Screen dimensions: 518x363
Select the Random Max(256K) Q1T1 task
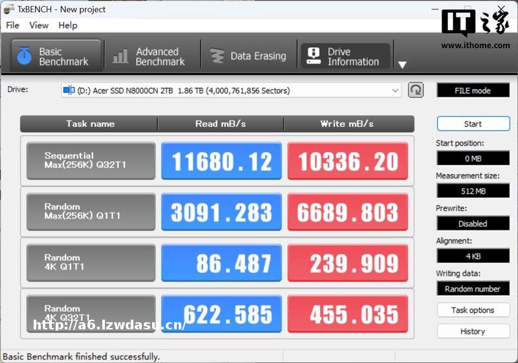click(91, 212)
